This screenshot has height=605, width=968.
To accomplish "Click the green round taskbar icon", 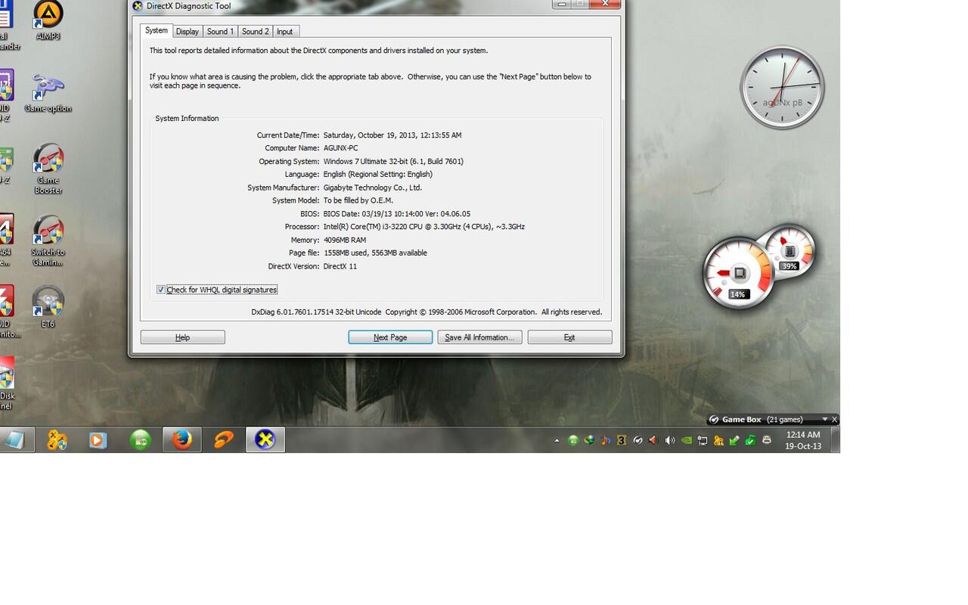I will (x=140, y=439).
